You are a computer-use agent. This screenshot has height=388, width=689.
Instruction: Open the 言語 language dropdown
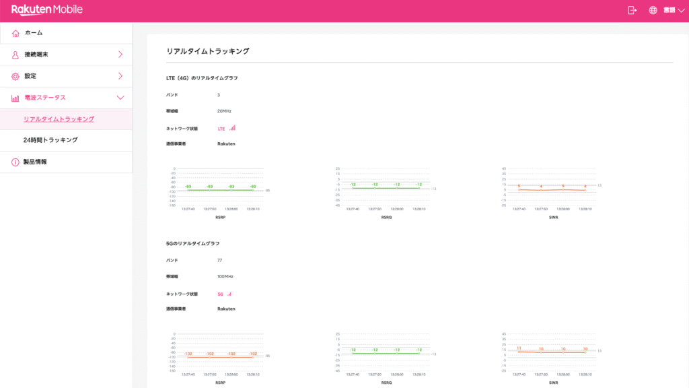click(x=673, y=10)
